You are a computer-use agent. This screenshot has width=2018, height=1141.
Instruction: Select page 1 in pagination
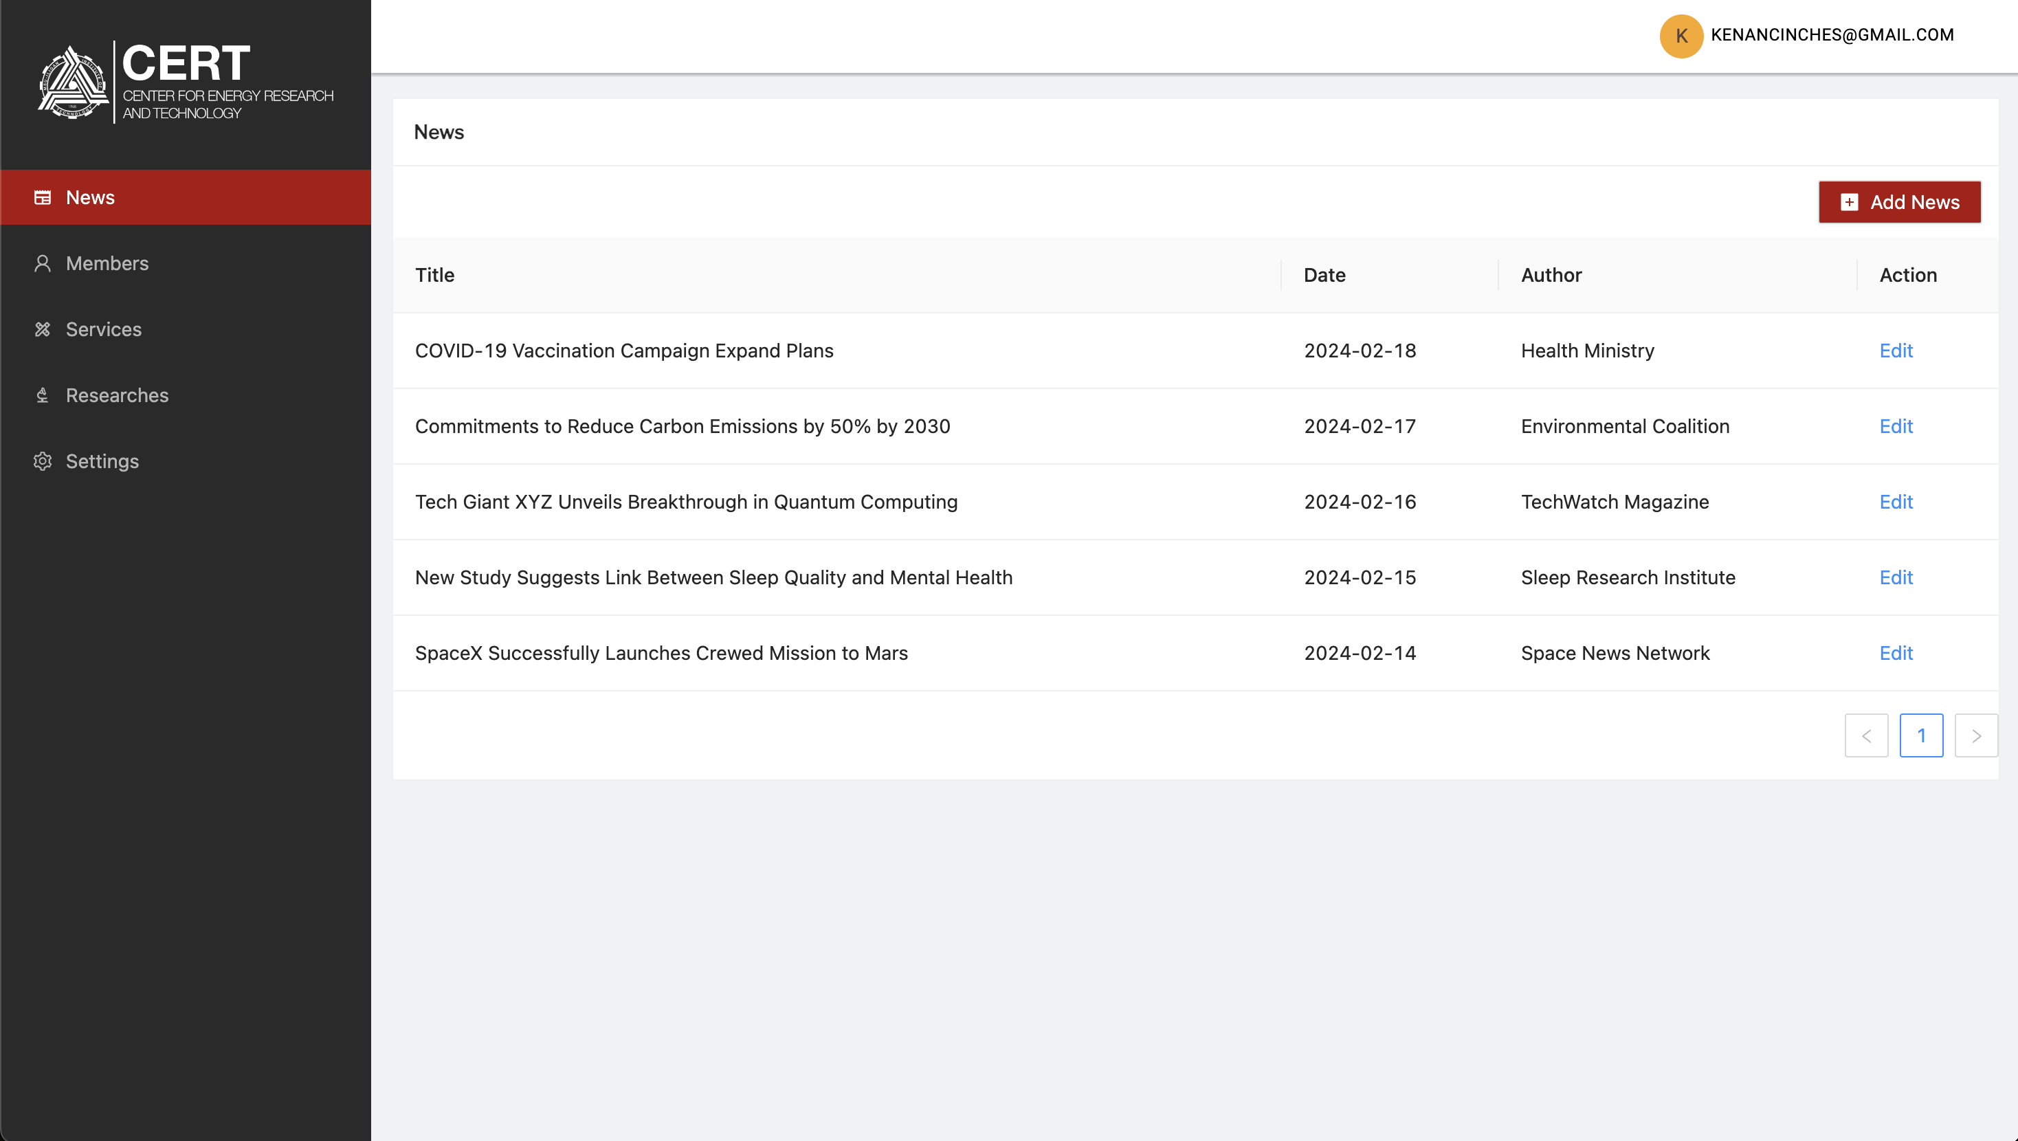[x=1922, y=735]
